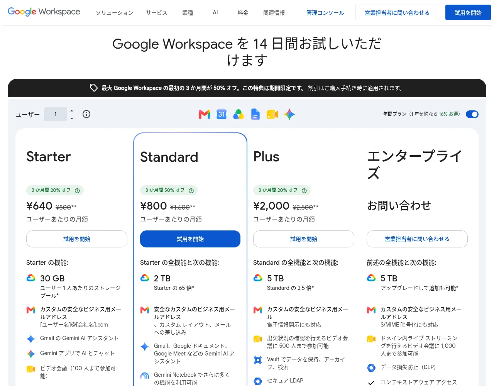Click the 'コンテキストアウェア アクセス' feature text

pos(419,382)
